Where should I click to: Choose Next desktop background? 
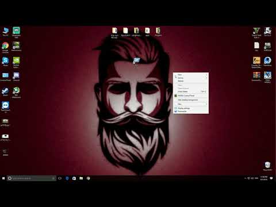pyautogui.click(x=191, y=100)
